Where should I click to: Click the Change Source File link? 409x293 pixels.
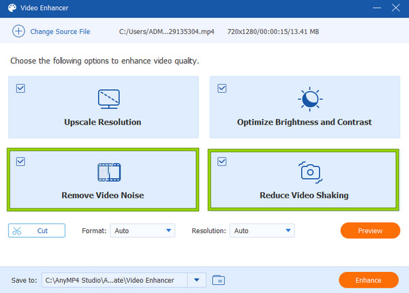[x=60, y=31]
